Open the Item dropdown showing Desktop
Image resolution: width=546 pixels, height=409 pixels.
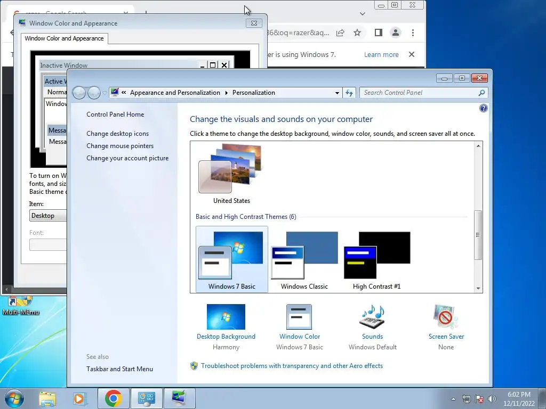point(47,216)
